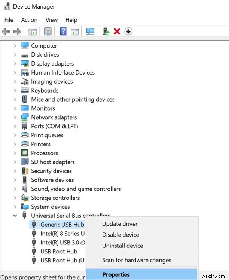This screenshot has width=229, height=280.
Task: Select the Processors category label
Action: coord(45,153)
